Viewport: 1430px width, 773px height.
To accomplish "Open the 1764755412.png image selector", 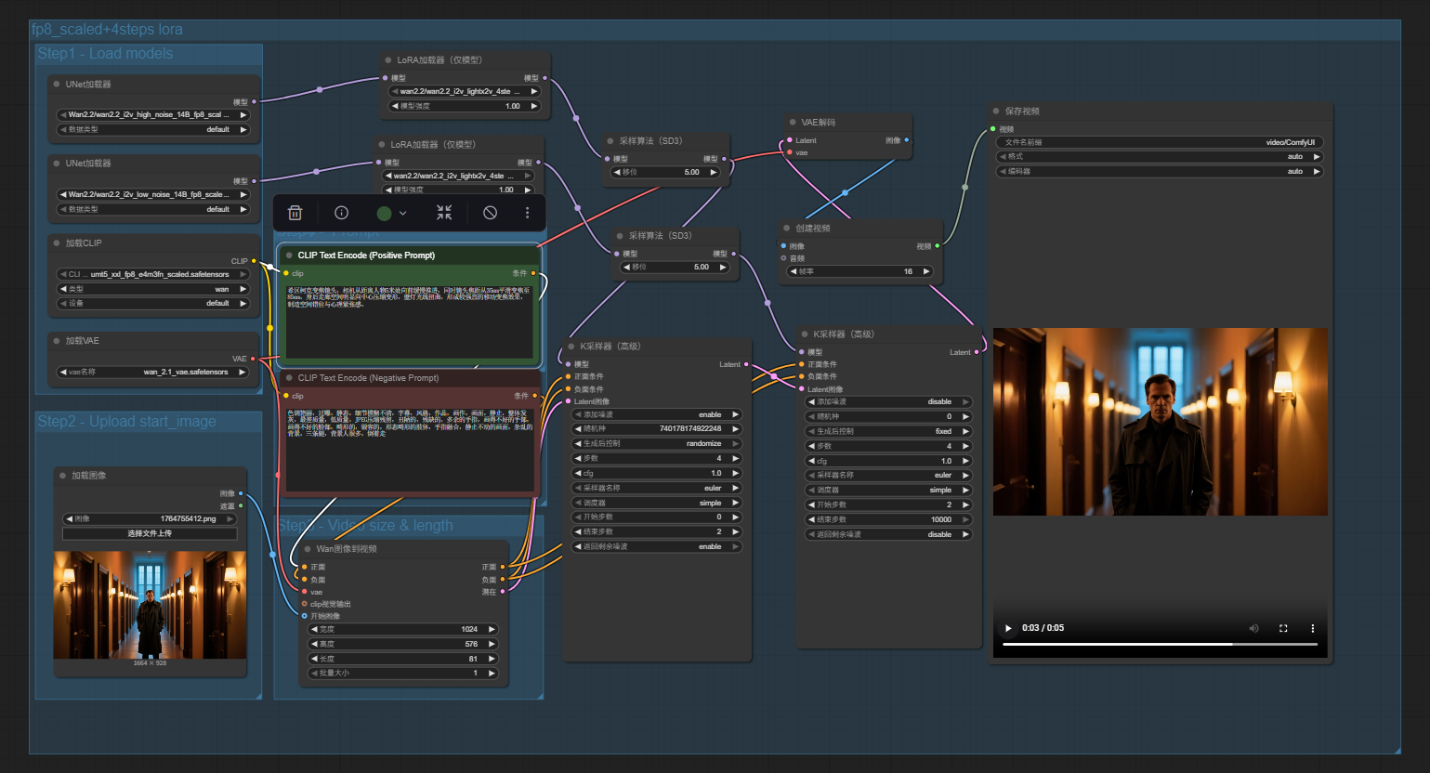I will click(150, 518).
